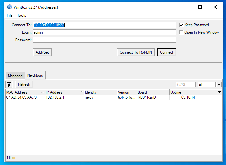
Task: Click the filter funnel icon
Action: 9,84
